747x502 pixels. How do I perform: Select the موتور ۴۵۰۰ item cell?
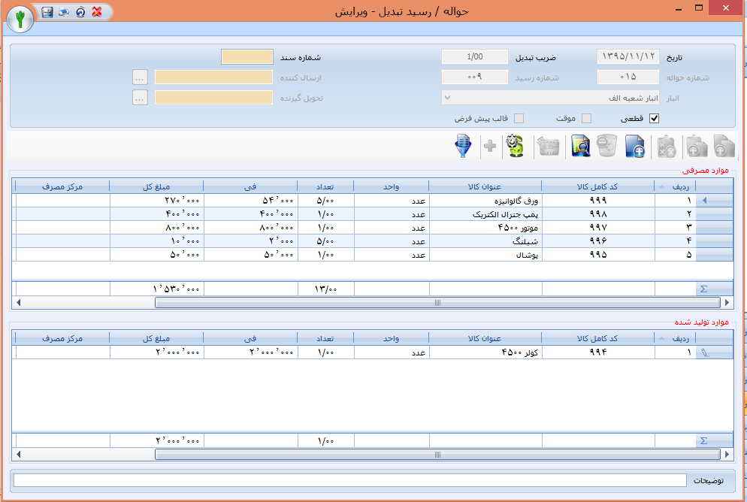[485, 228]
